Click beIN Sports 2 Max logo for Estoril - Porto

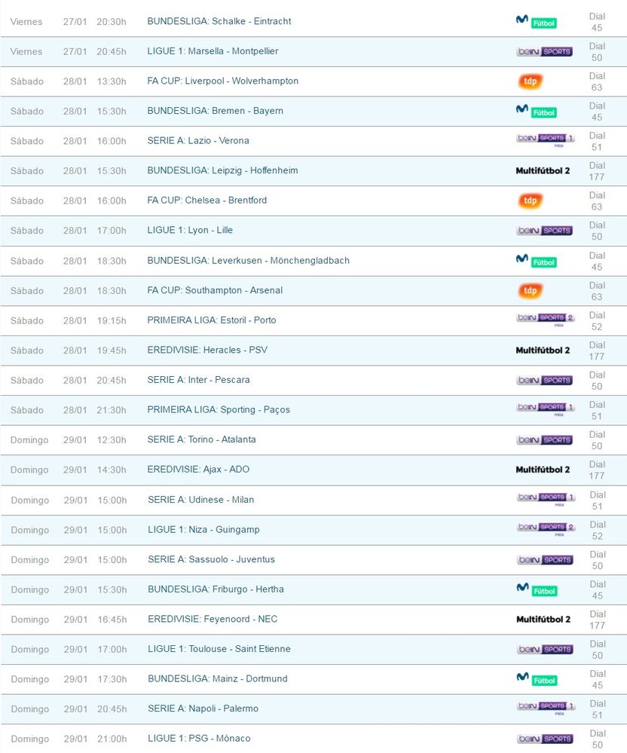pyautogui.click(x=546, y=319)
